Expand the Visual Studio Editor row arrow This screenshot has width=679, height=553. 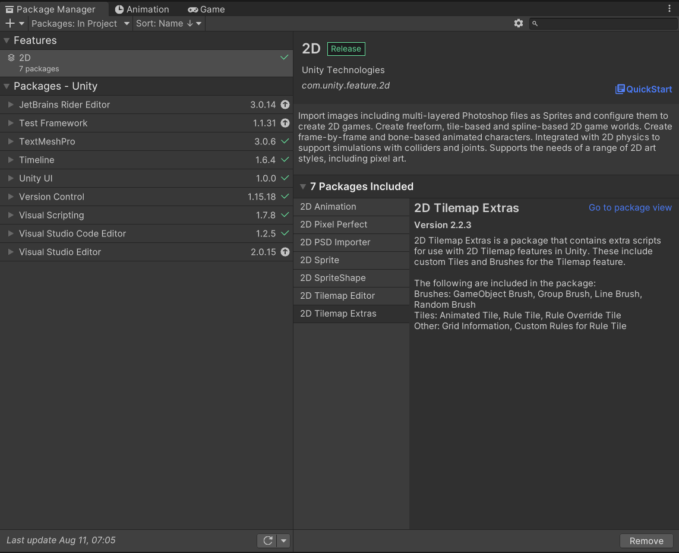click(11, 252)
